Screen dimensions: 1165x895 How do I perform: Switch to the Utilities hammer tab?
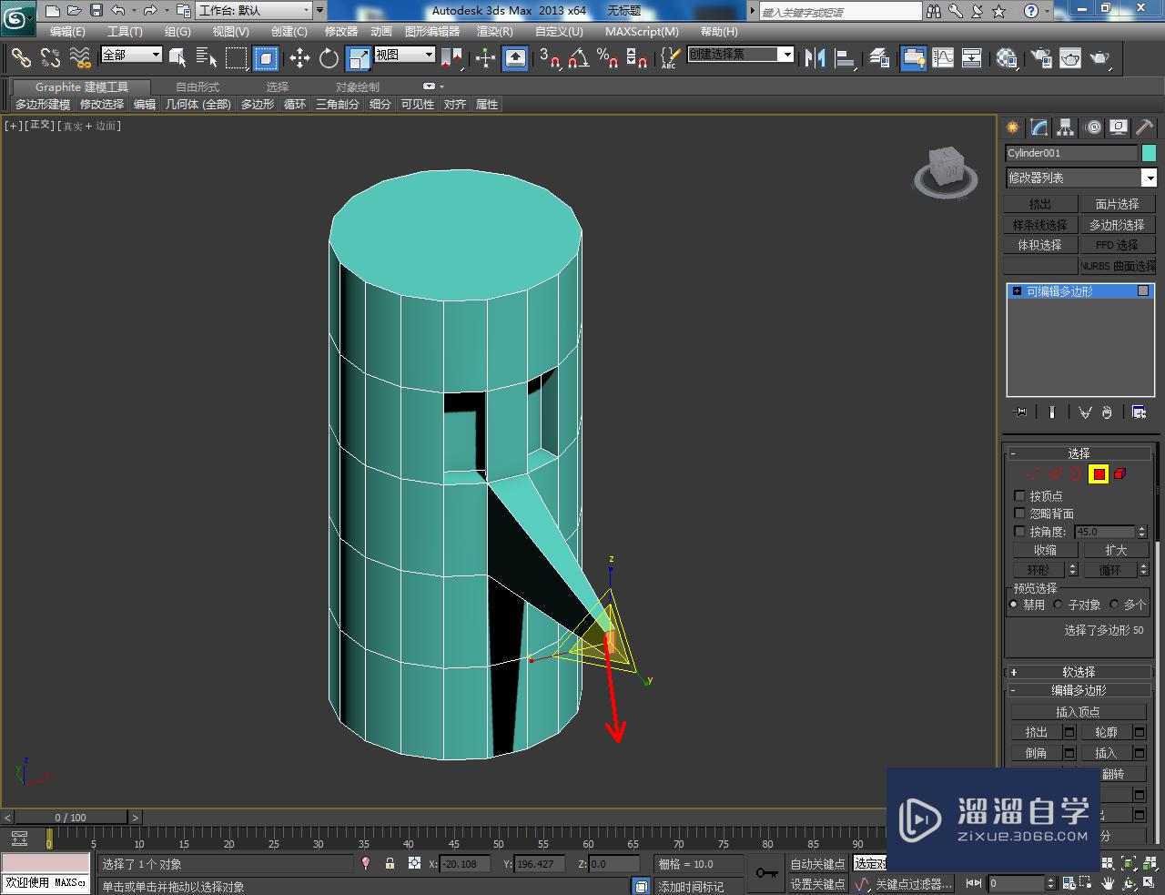pyautogui.click(x=1144, y=127)
